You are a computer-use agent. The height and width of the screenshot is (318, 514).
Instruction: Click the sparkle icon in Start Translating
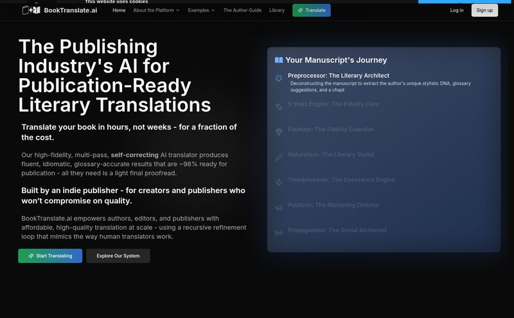31,256
